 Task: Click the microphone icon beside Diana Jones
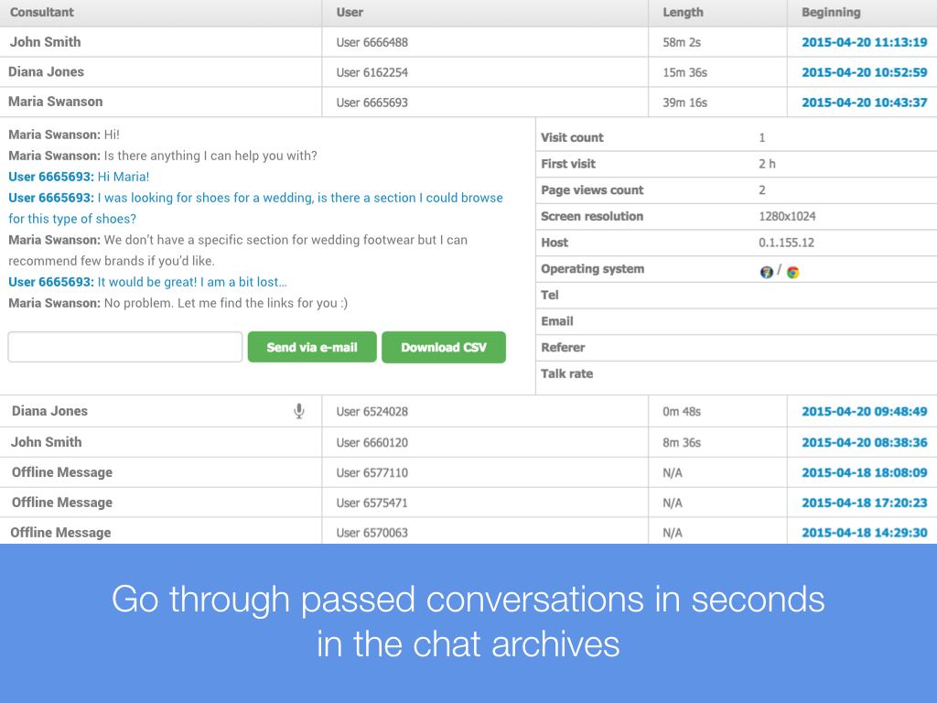pyautogui.click(x=298, y=412)
